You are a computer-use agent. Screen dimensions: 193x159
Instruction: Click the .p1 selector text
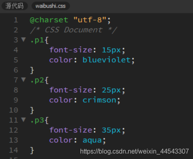click(x=37, y=40)
